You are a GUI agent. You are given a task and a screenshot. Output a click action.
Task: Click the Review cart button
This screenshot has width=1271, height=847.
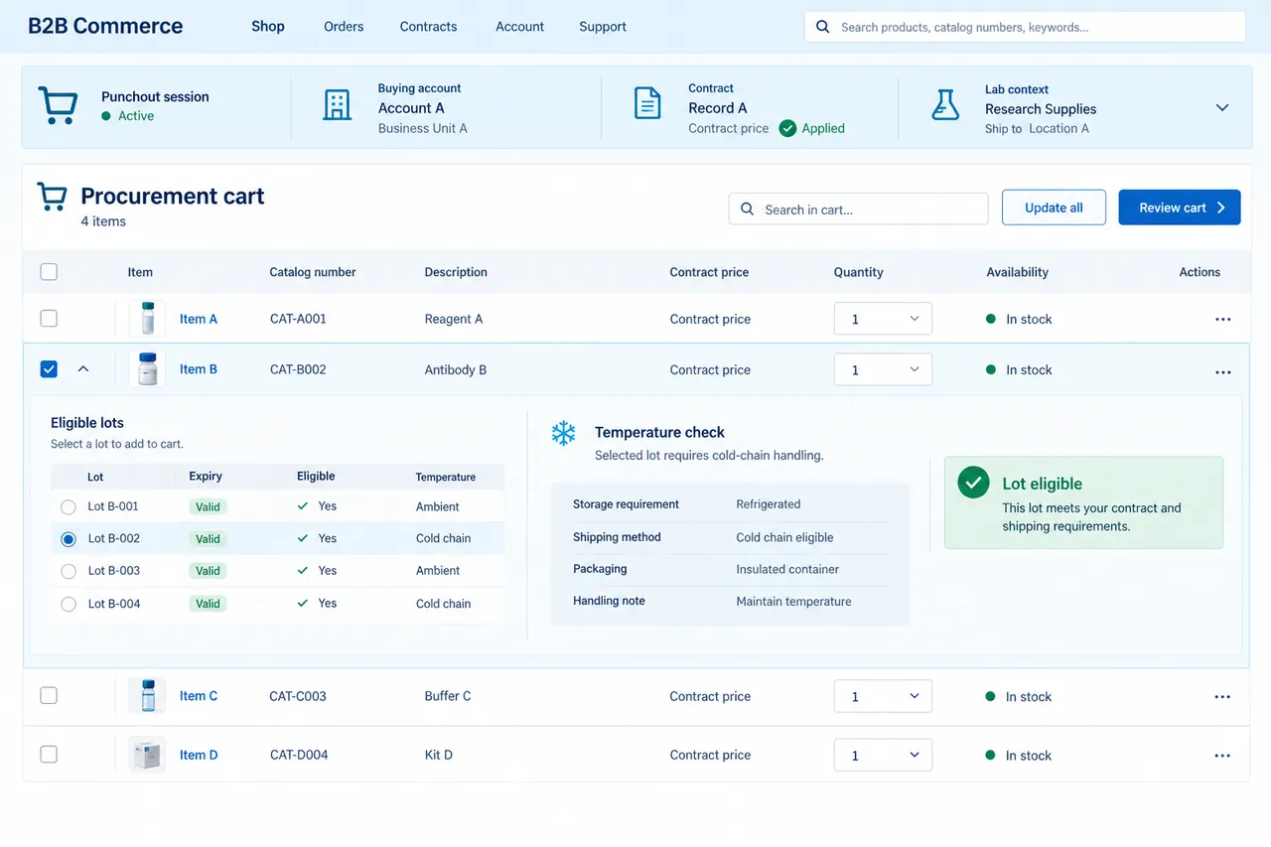pos(1180,208)
